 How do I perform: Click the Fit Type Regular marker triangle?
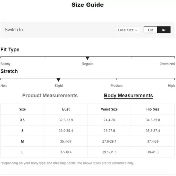pyautogui.click(x=87, y=58)
